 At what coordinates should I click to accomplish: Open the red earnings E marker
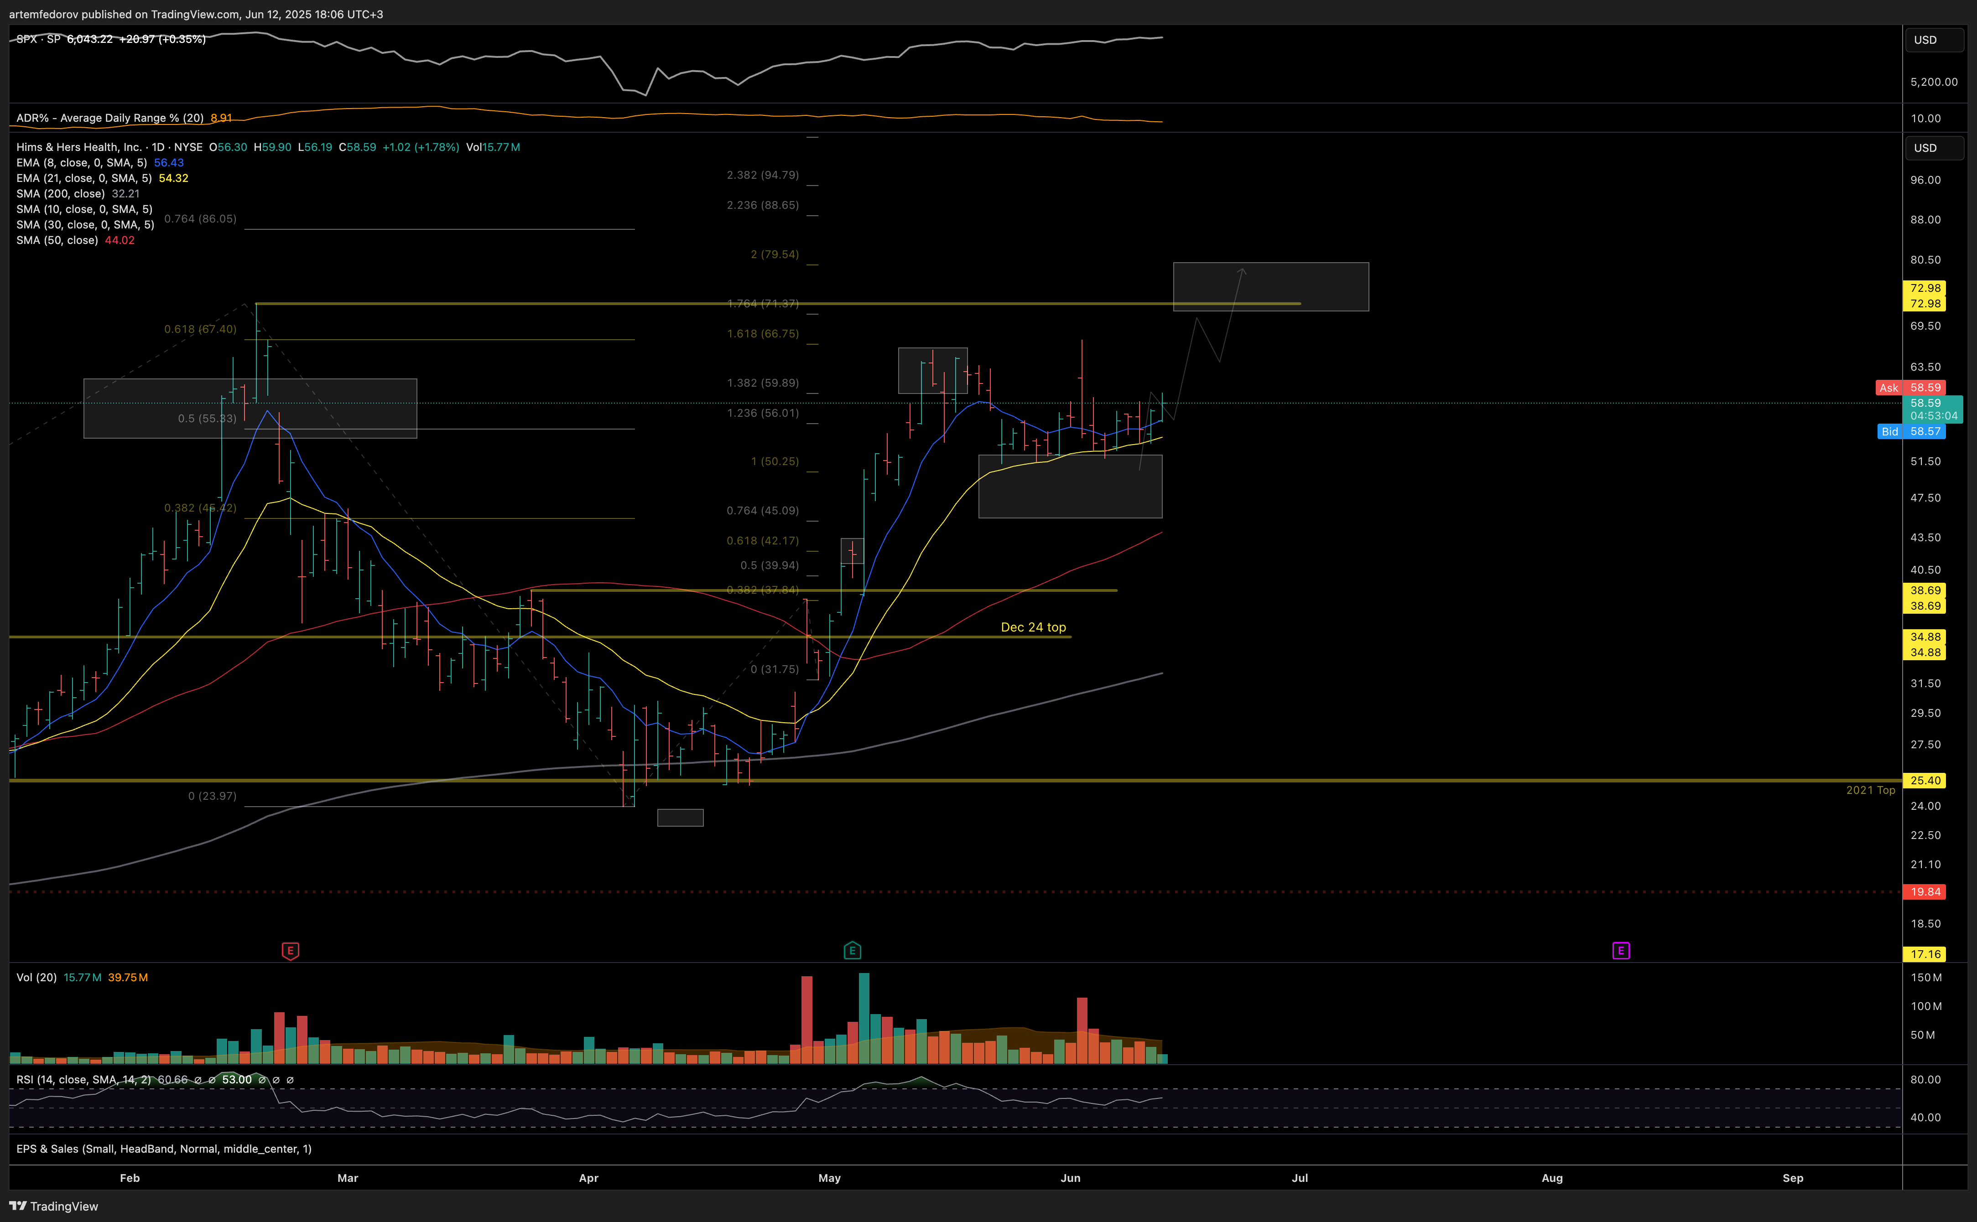pyautogui.click(x=290, y=951)
